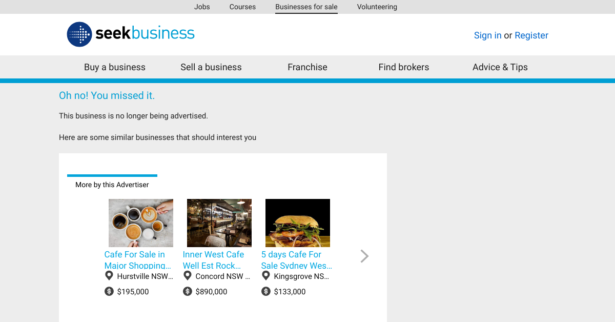Click the location pin beside Kingsgrove NSW
Viewport: 615px width, 322px height.
(x=266, y=275)
